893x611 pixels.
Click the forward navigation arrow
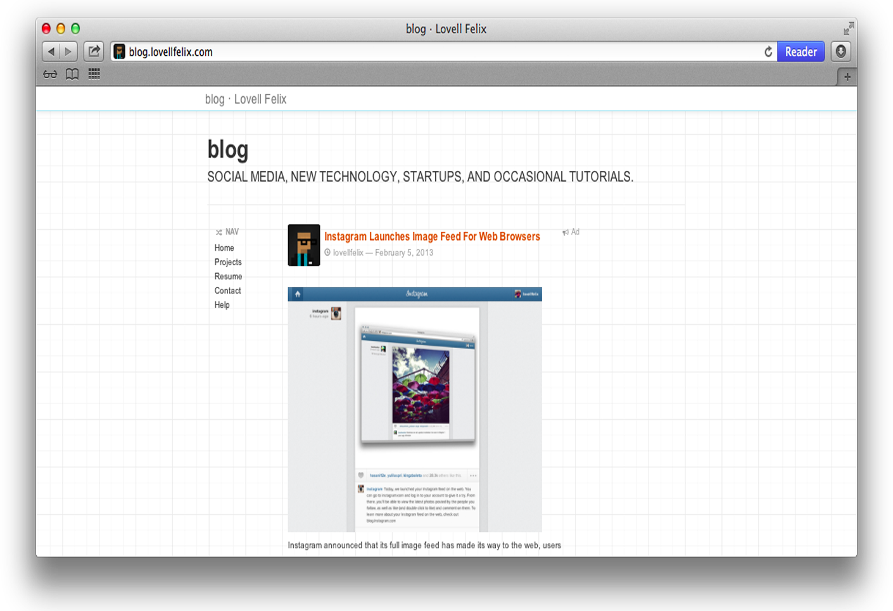click(68, 51)
